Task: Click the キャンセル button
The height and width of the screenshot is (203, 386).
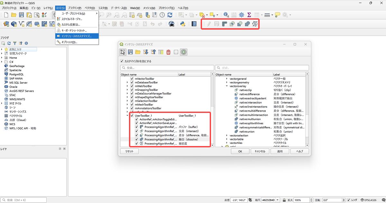Action: tap(260, 151)
